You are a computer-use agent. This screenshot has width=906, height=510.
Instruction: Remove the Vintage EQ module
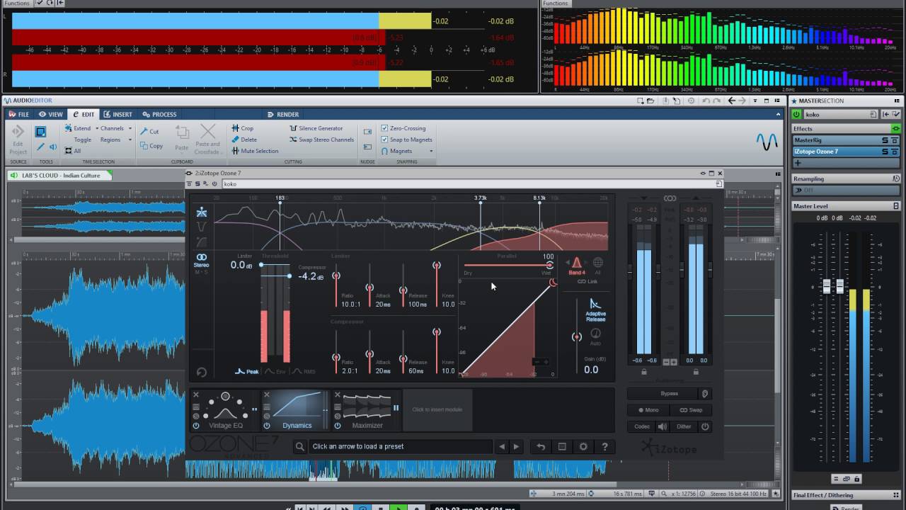point(196,395)
